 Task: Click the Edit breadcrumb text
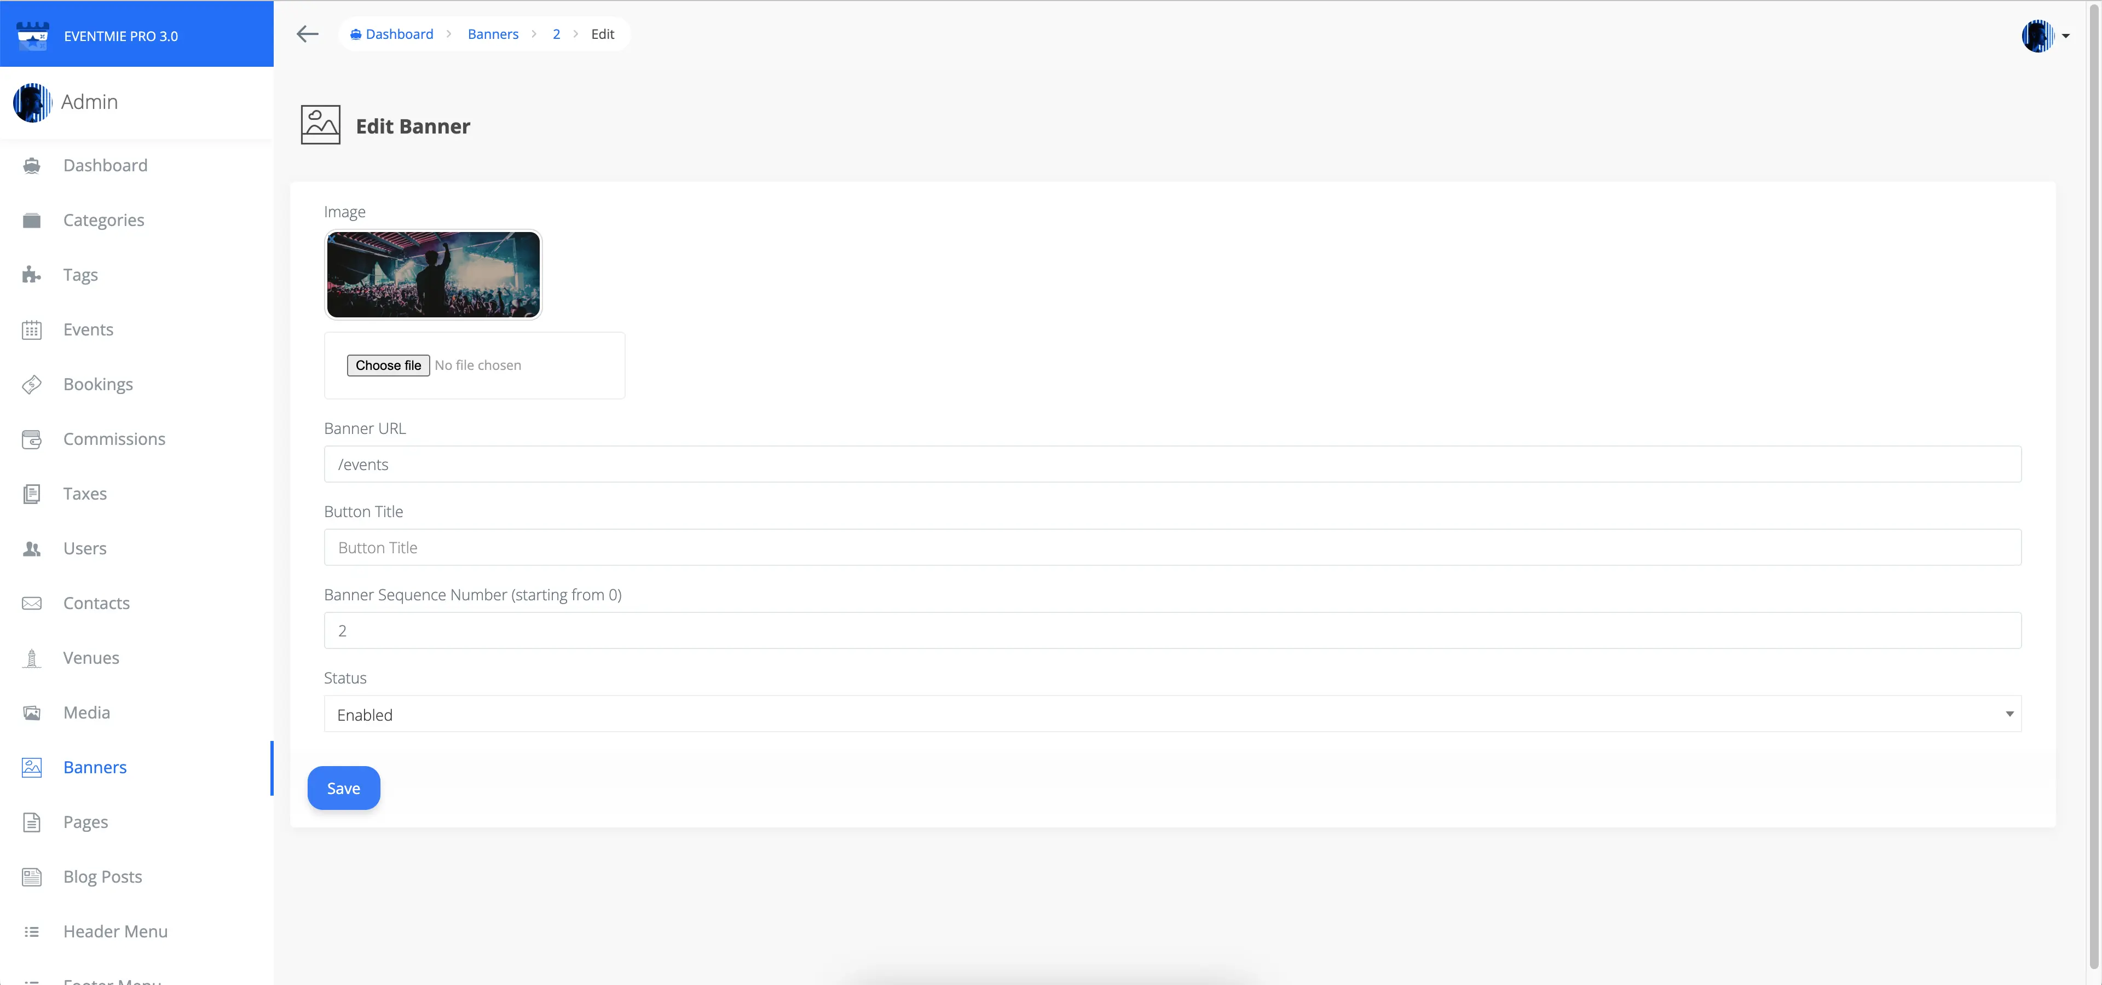(x=602, y=34)
